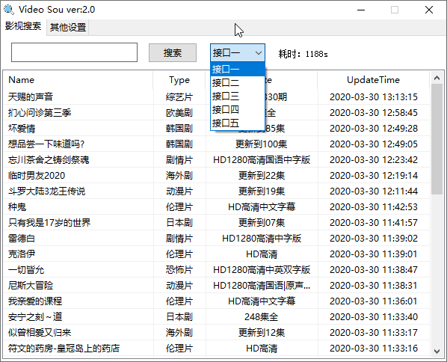447x362 pixels.
Task: Close the Video Sou window
Action: tap(429, 10)
